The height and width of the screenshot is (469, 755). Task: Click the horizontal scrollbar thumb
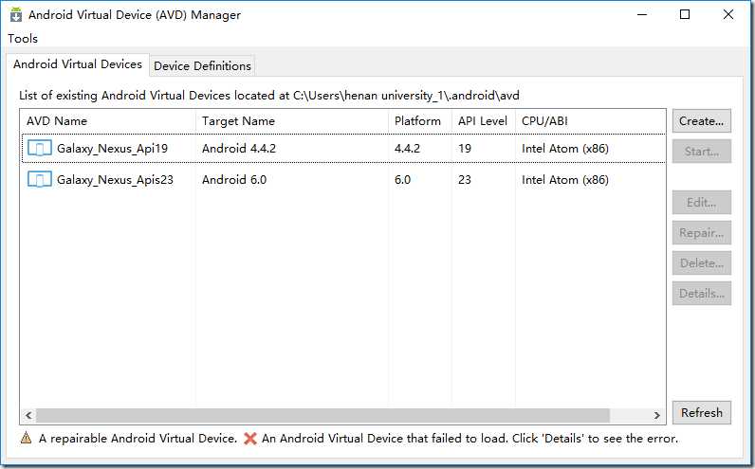[x=323, y=415]
